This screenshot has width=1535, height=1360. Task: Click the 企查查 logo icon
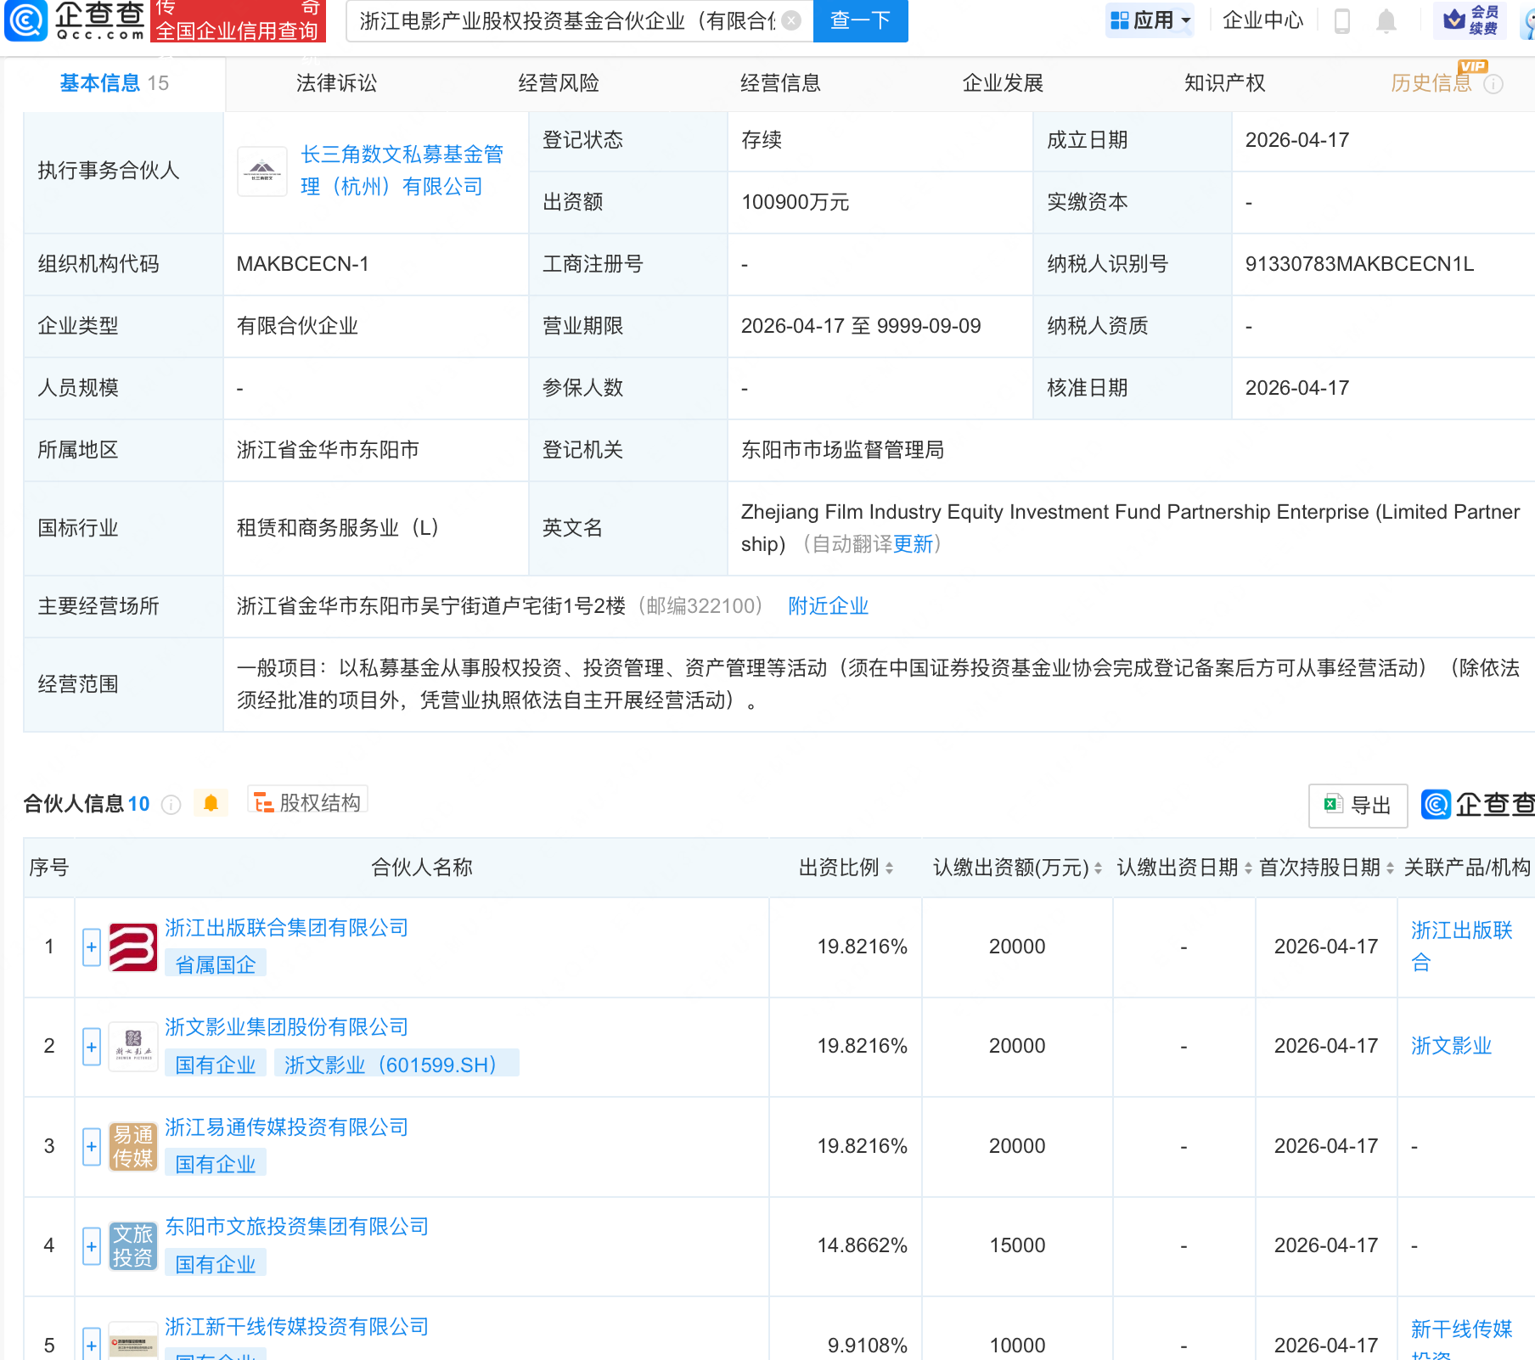tap(26, 21)
